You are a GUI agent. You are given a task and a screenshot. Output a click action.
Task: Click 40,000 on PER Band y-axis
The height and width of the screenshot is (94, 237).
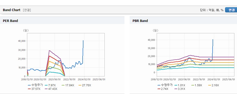click(22, 41)
